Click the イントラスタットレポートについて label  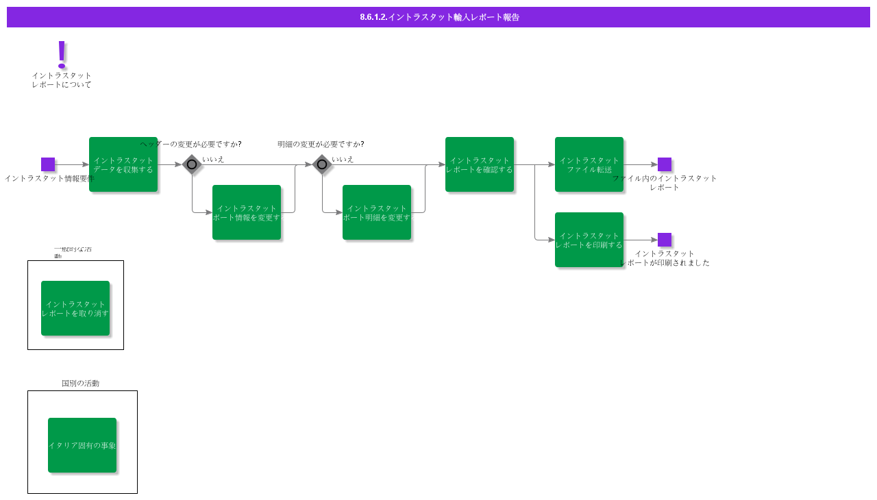tap(62, 80)
